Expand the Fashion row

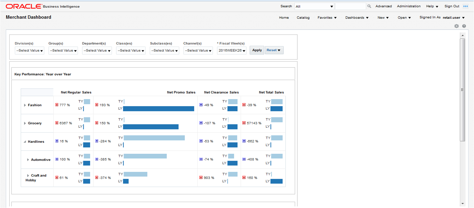25,105
